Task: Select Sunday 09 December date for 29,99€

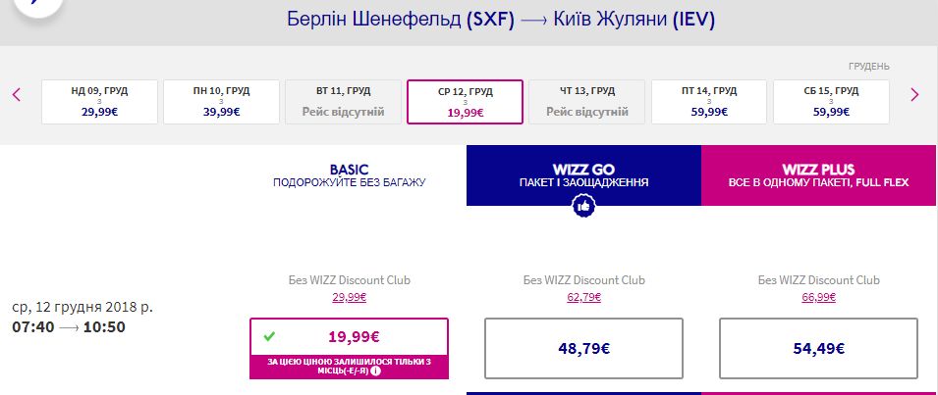Action: point(99,102)
